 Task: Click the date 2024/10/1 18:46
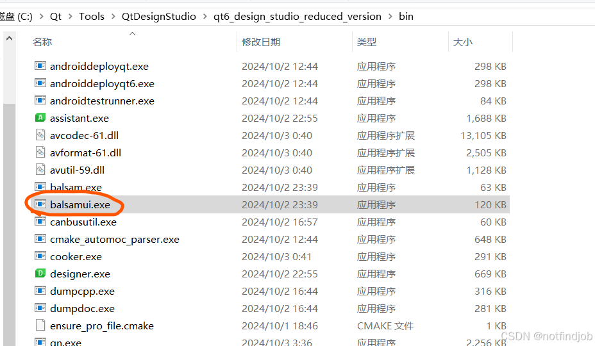[x=280, y=326]
